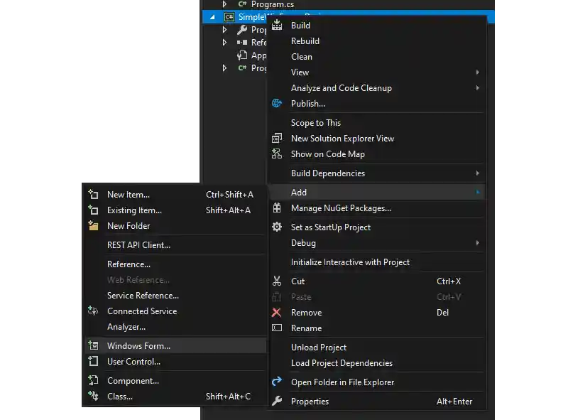Viewport: 568px width, 420px height.
Task: Select Rebuild from the context menu
Action: pos(305,41)
